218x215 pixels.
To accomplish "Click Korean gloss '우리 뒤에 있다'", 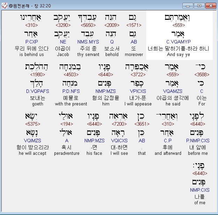I will [x=31, y=49].
